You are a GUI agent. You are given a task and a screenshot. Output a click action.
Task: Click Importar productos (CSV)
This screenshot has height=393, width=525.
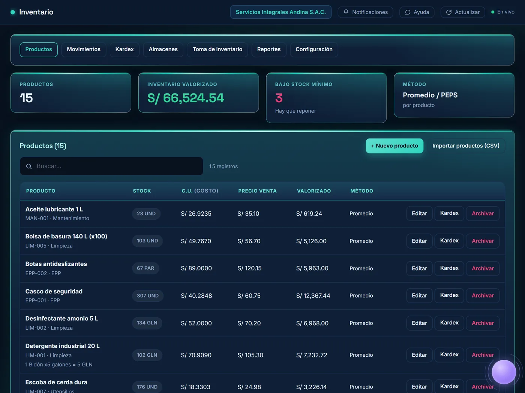point(466,146)
